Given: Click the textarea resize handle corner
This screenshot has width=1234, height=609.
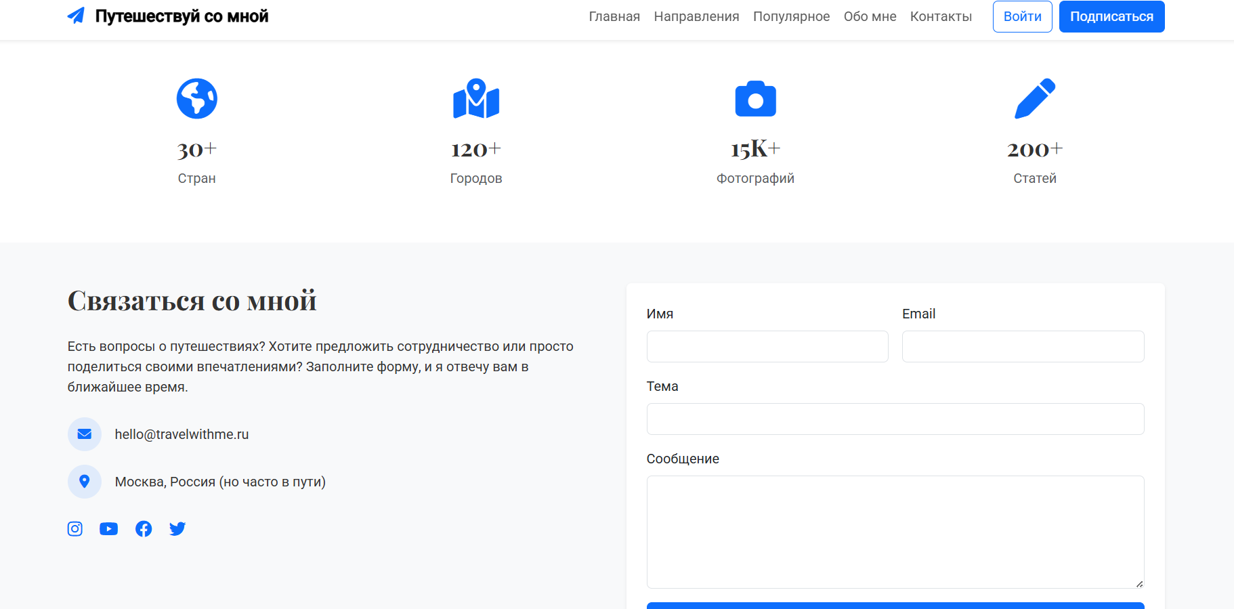Looking at the screenshot, I should pyautogui.click(x=1139, y=583).
